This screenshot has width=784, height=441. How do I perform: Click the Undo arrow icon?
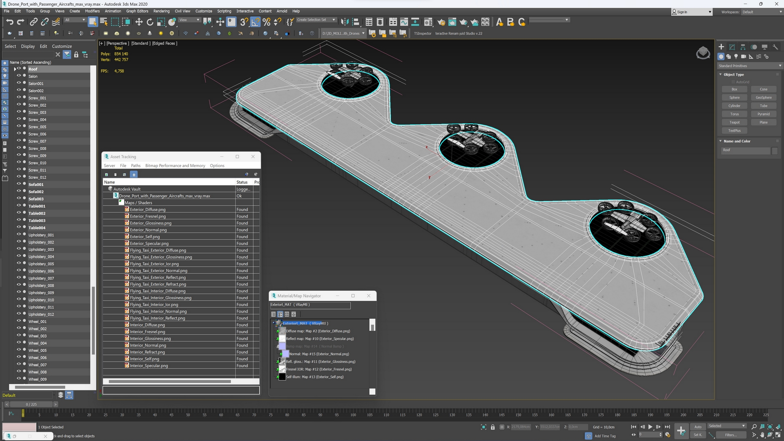[x=10, y=22]
